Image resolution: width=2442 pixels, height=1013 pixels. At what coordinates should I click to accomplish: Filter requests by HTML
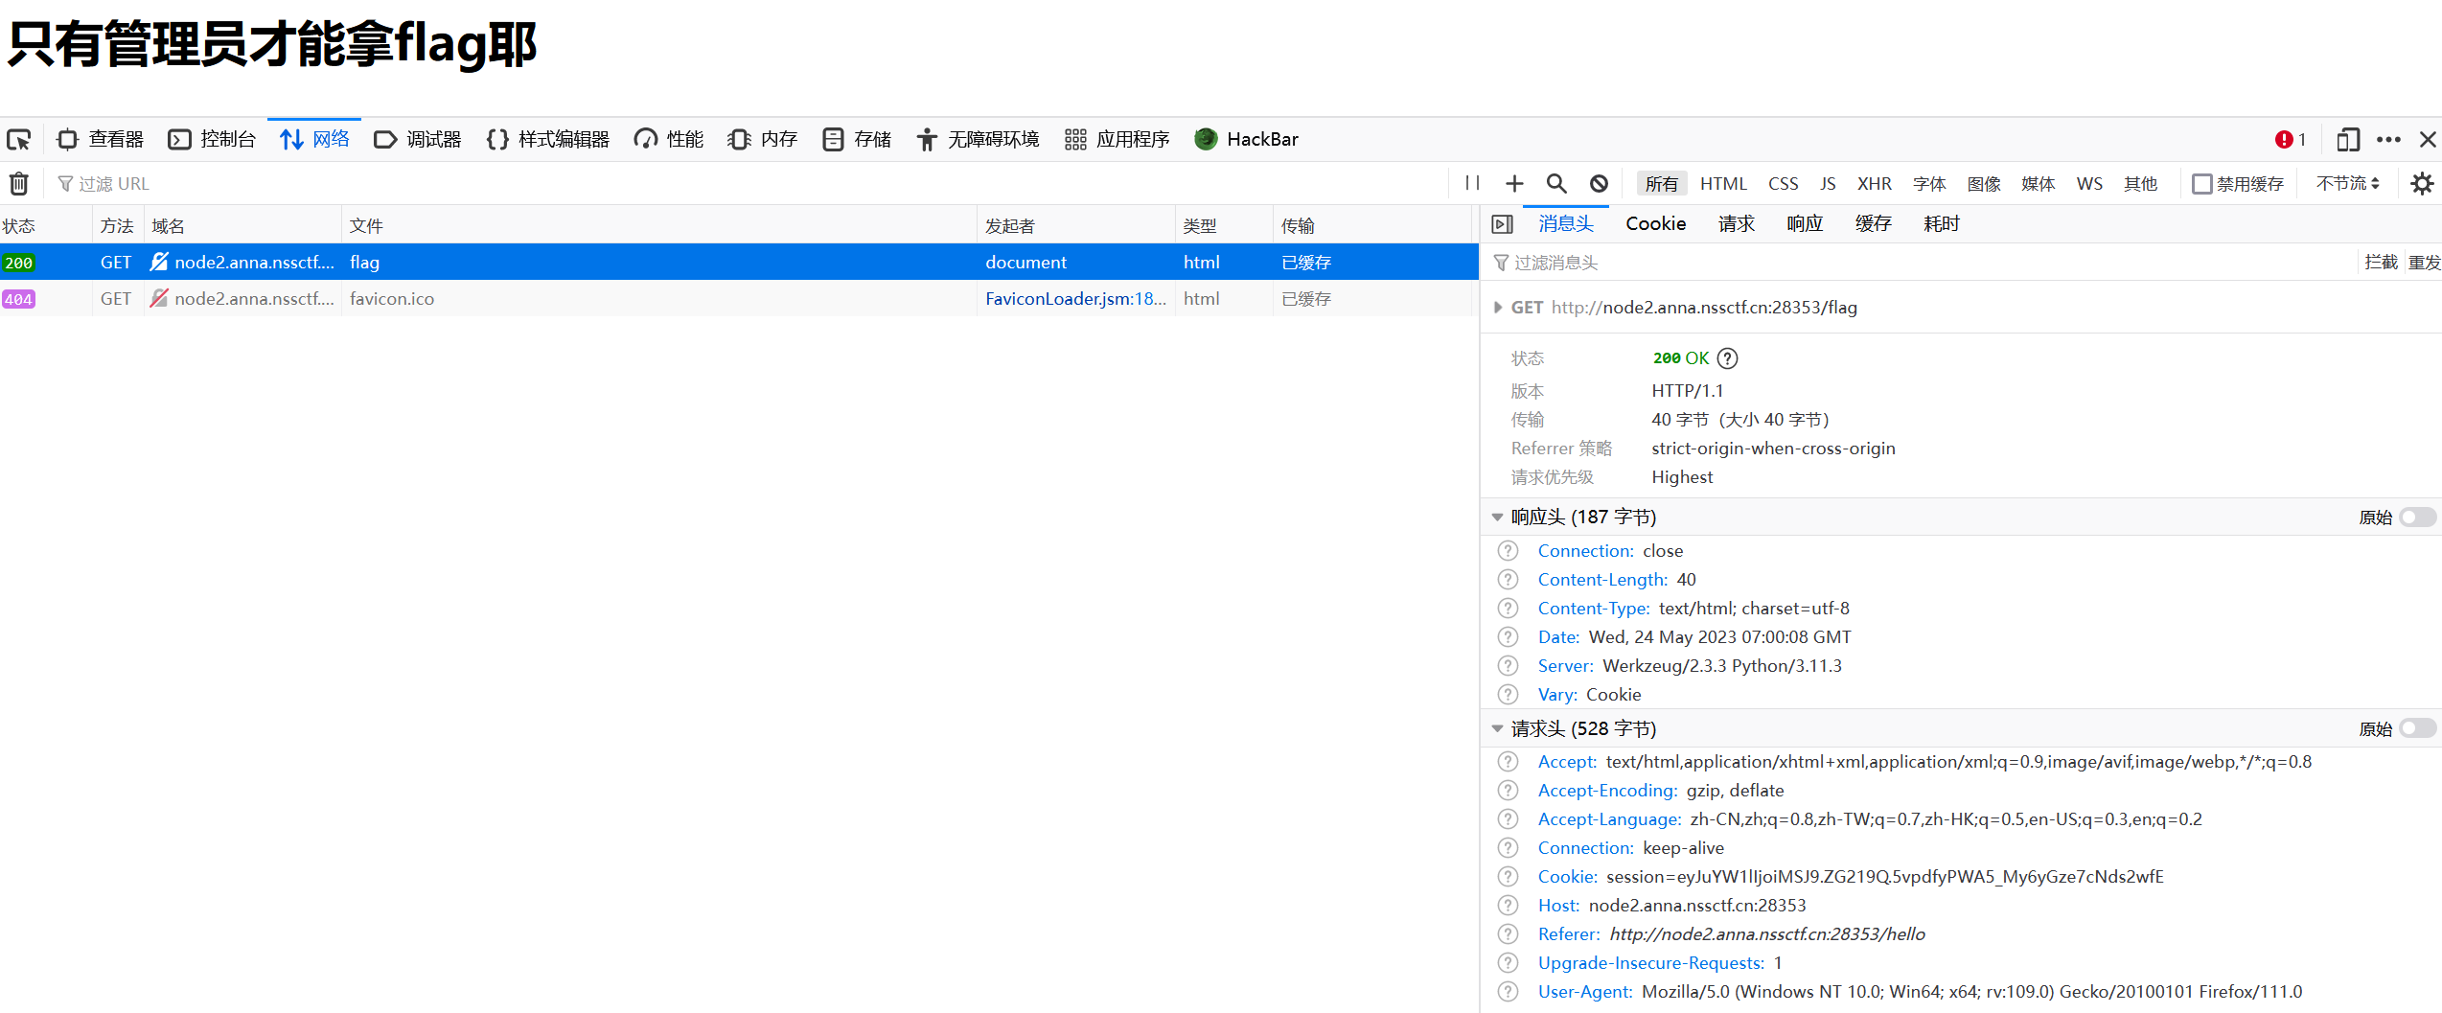pos(1723,183)
